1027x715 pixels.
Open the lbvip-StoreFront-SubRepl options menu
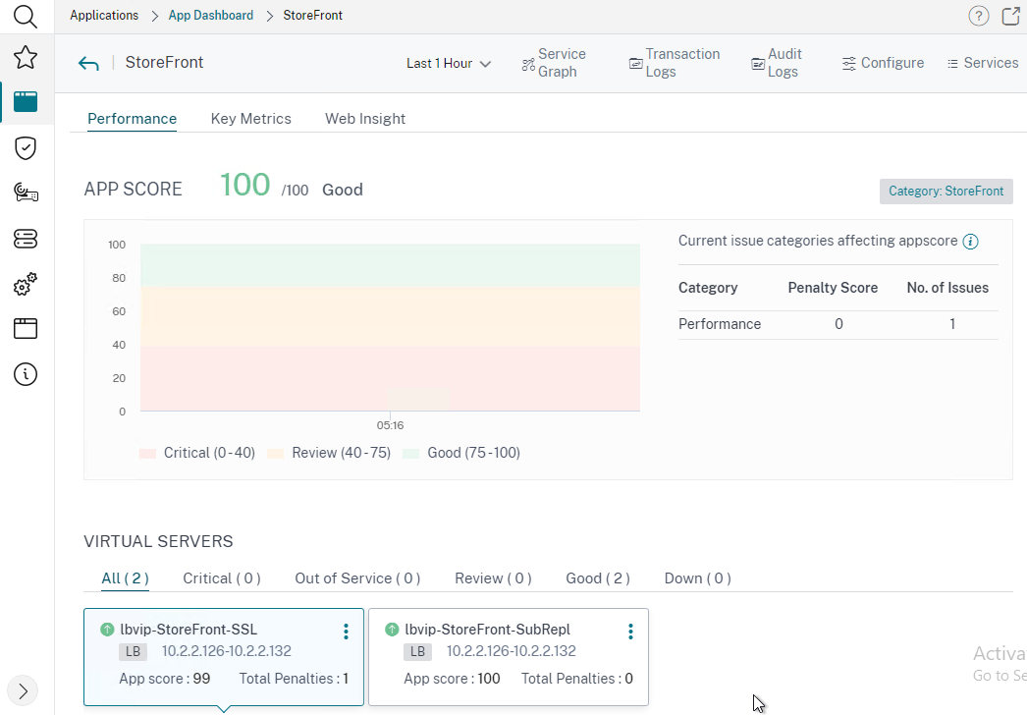tap(630, 632)
